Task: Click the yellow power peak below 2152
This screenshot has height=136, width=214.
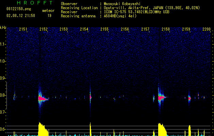Action: [43, 129]
